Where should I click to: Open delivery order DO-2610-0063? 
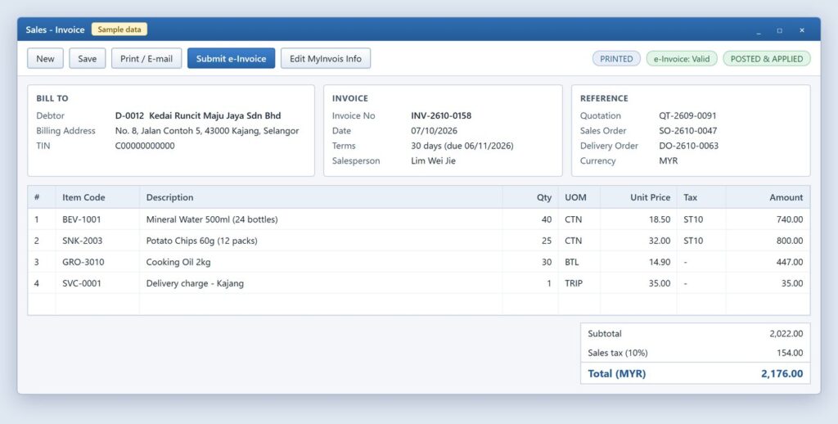click(x=688, y=146)
